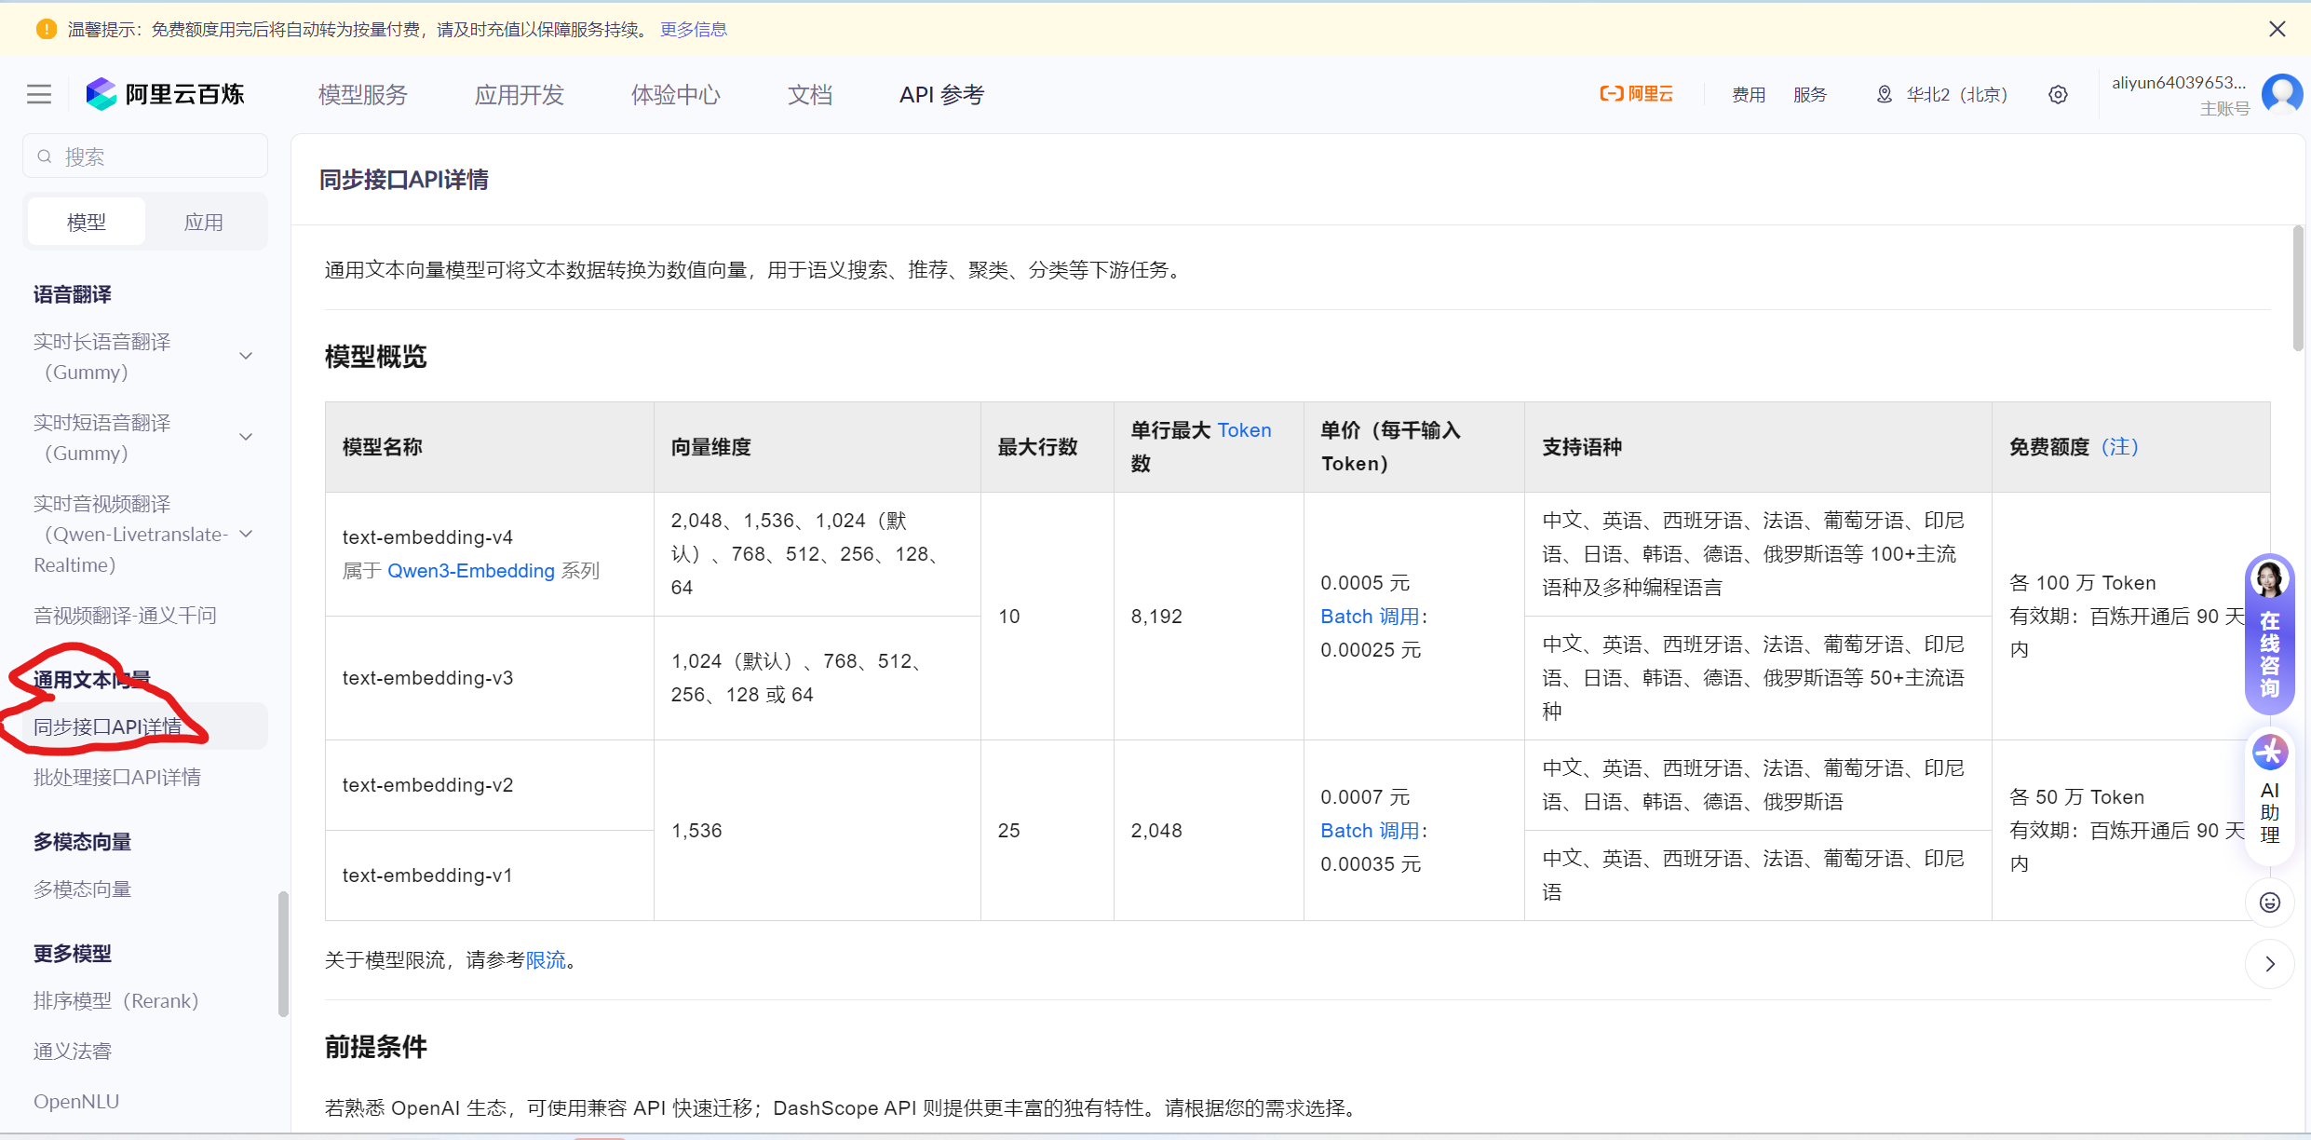Go to the 模型服务 navigation tab
The height and width of the screenshot is (1140, 2311).
pyautogui.click(x=362, y=95)
